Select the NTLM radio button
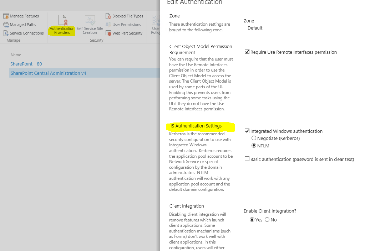This screenshot has width=365, height=251. coord(254,145)
